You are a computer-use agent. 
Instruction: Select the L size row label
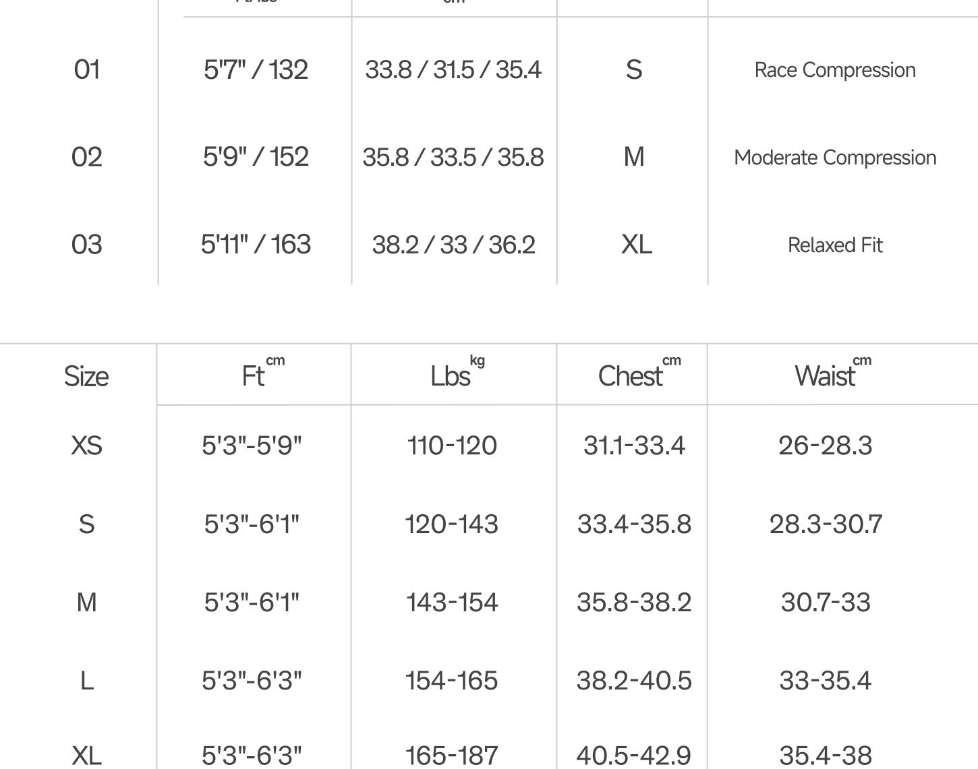pyautogui.click(x=86, y=681)
